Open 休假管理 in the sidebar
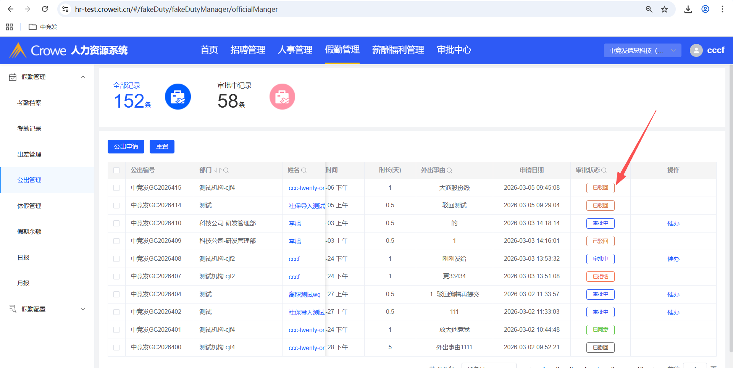Screen dimensions: 733x368 pos(29,206)
